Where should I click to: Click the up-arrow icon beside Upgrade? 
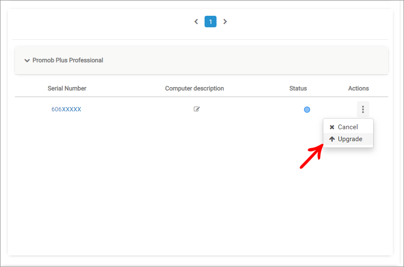(x=332, y=139)
